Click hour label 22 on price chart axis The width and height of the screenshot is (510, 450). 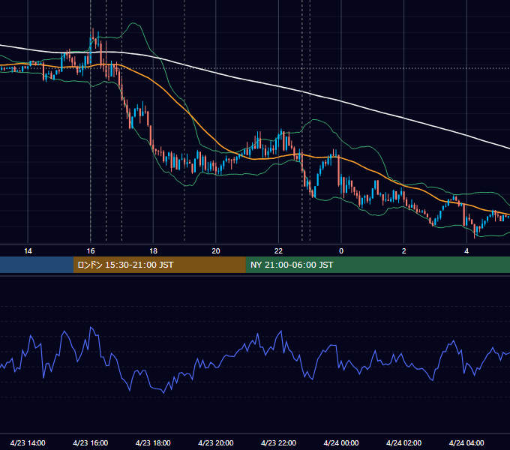click(x=278, y=251)
